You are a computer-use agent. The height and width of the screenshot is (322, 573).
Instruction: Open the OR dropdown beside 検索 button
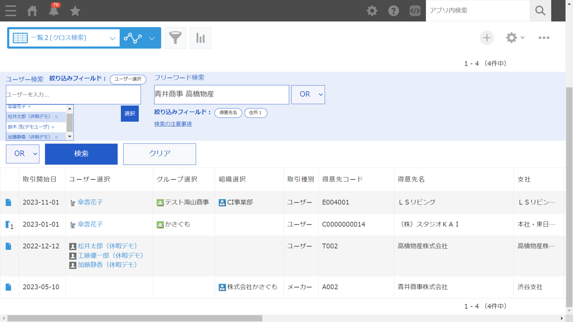pyautogui.click(x=22, y=154)
